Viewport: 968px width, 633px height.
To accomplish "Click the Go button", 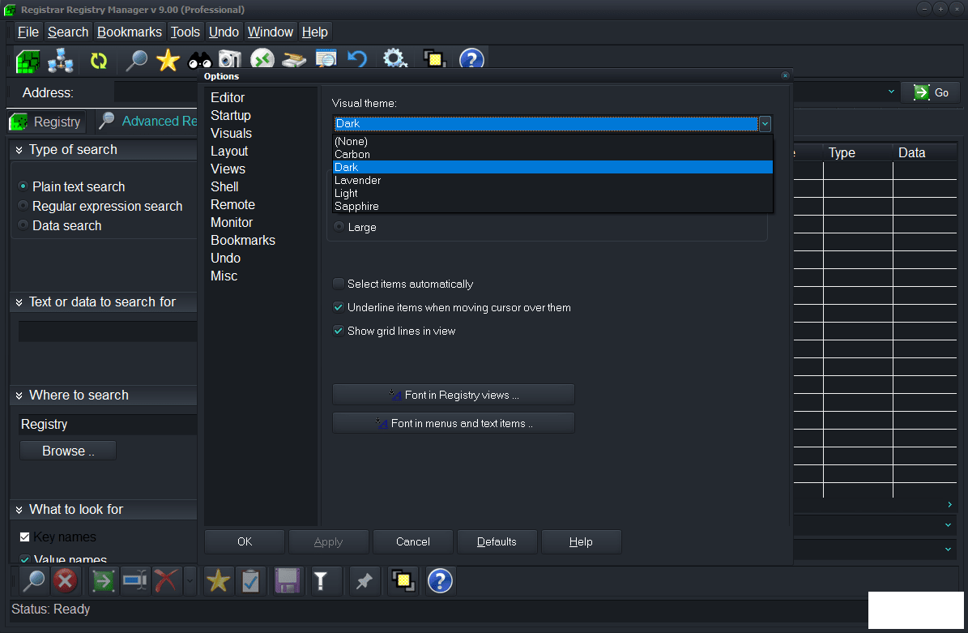I will point(931,92).
